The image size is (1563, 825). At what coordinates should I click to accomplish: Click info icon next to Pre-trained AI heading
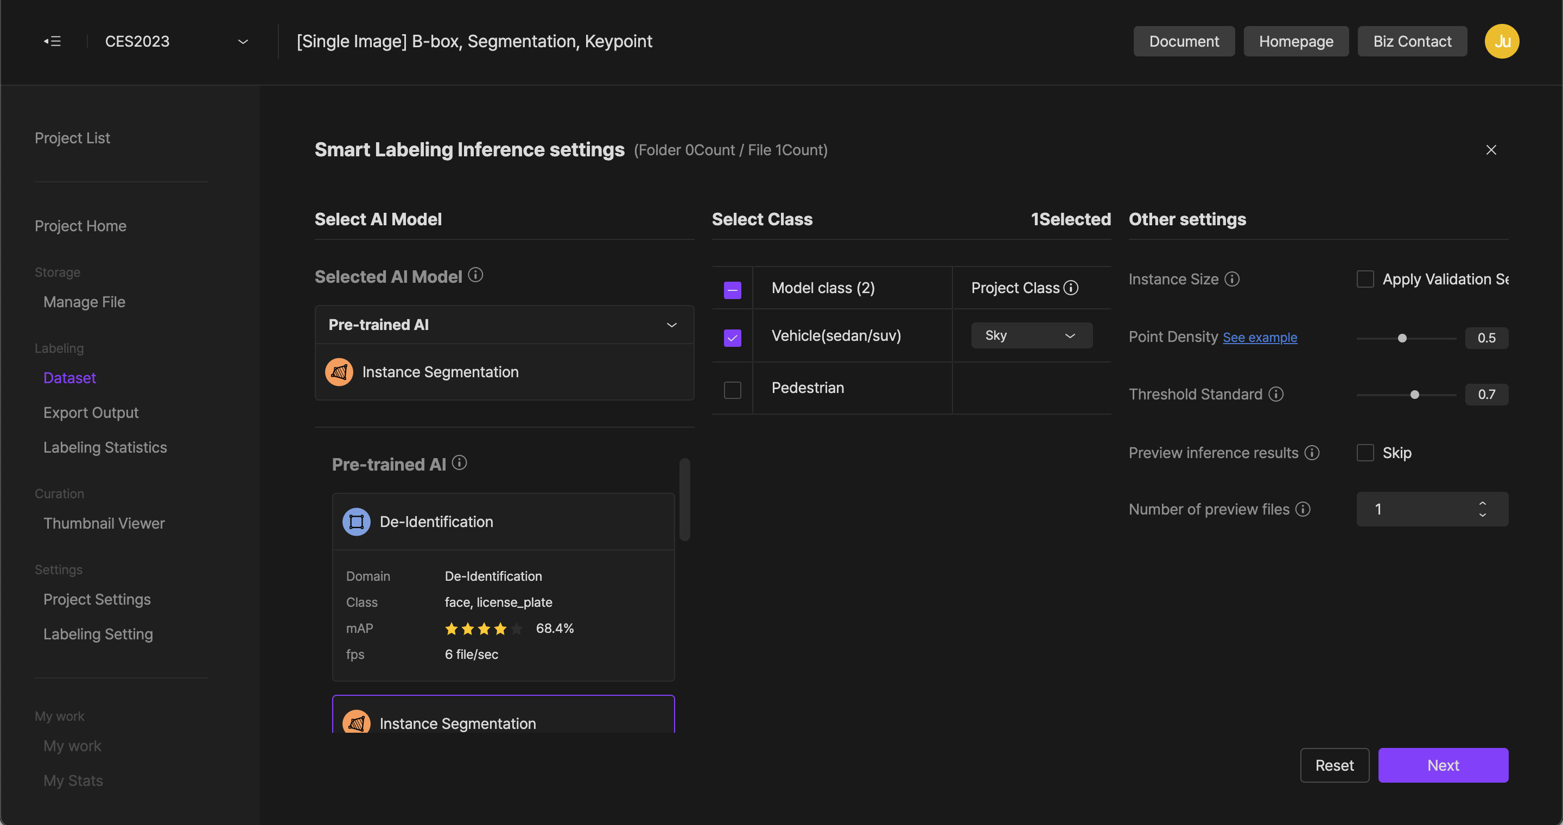point(459,463)
